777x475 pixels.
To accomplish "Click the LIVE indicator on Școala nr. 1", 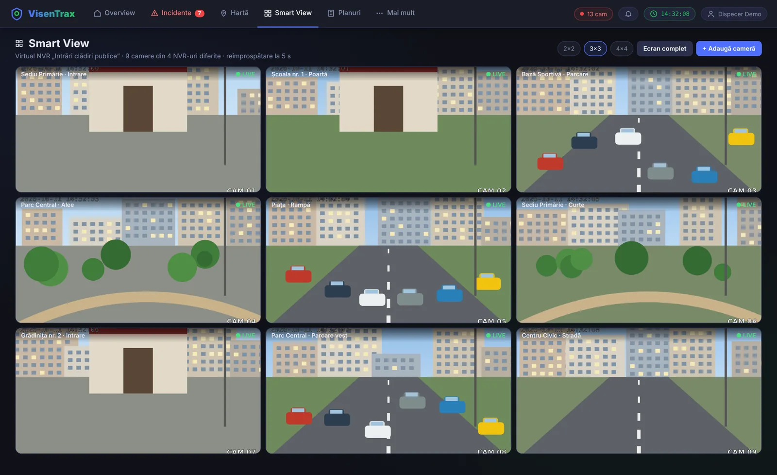I will (x=496, y=74).
